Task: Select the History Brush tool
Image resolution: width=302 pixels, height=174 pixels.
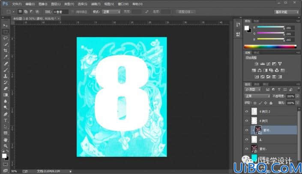Action: (x=6, y=82)
